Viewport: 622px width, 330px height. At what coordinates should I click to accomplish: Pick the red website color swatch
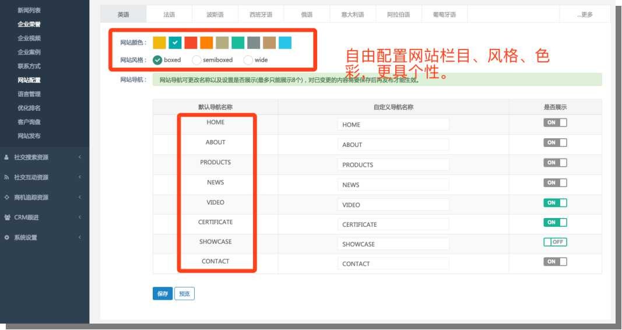[x=191, y=43]
